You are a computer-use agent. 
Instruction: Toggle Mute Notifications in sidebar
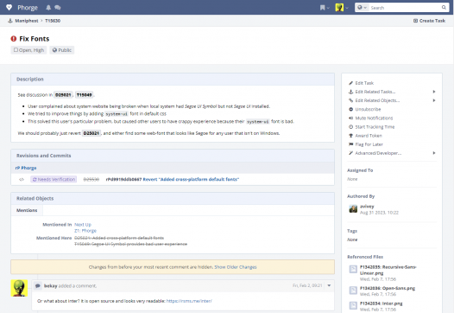pyautogui.click(x=370, y=118)
